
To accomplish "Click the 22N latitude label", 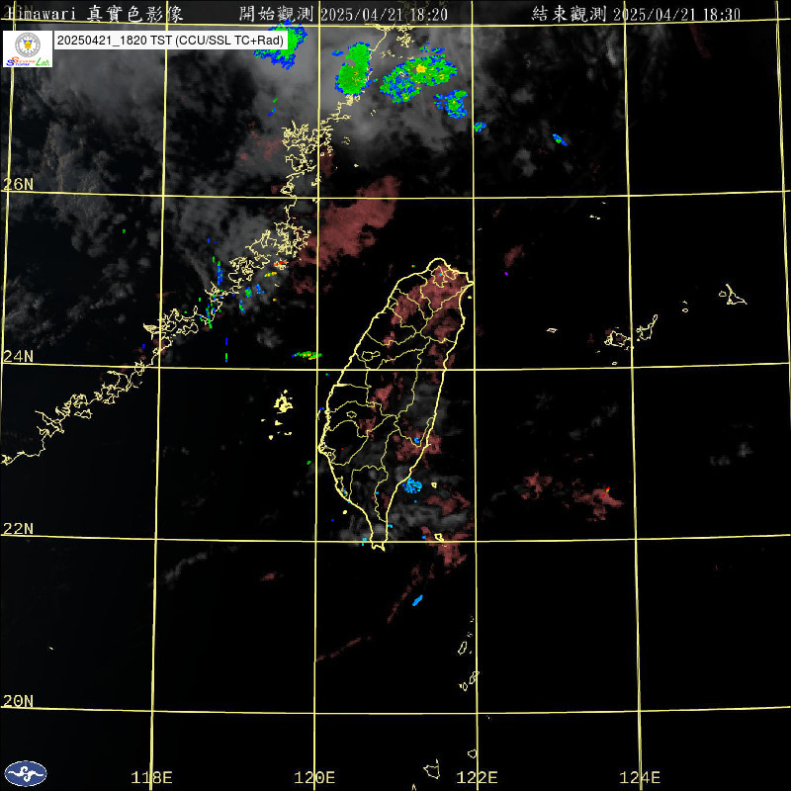I will 17,528.
